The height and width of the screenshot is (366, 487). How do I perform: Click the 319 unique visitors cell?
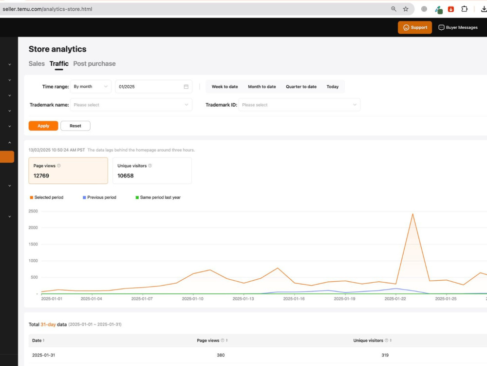point(385,355)
